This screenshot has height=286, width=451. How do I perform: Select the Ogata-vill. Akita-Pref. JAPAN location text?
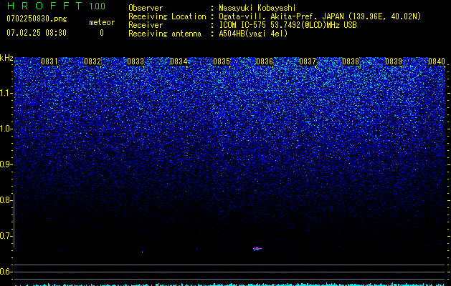point(320,16)
